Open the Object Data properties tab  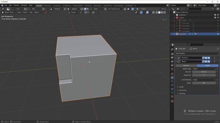[x=172, y=93]
